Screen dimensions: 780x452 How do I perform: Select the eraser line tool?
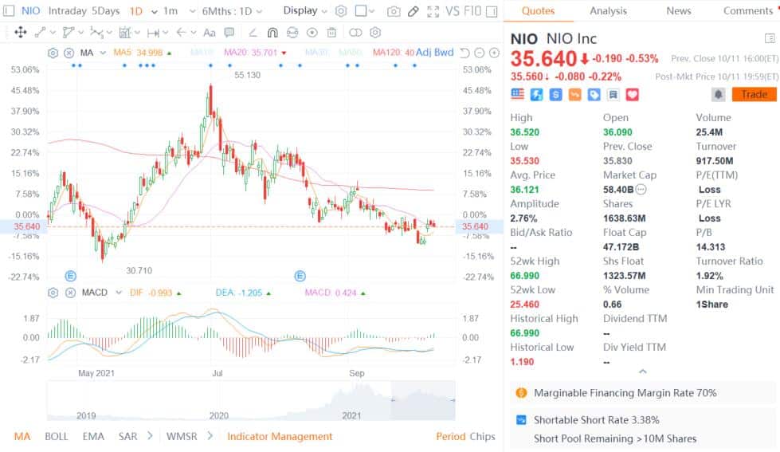click(x=253, y=33)
